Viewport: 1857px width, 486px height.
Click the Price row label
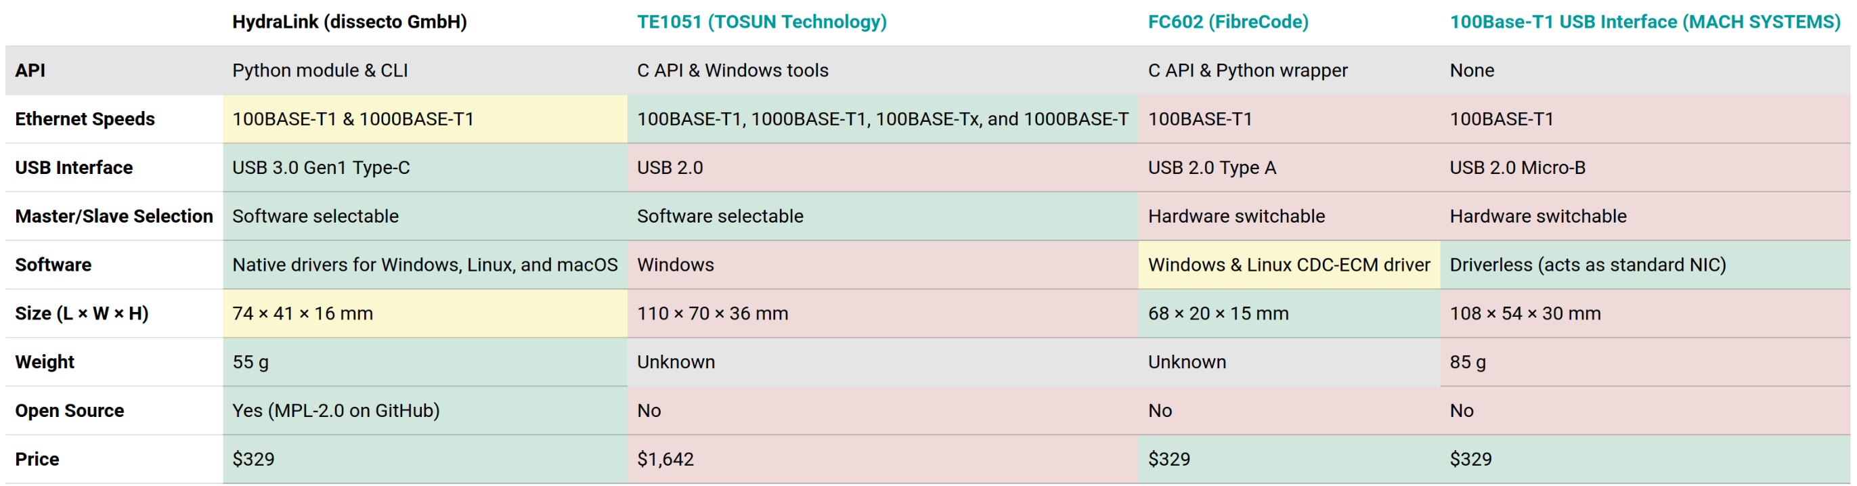pos(37,459)
